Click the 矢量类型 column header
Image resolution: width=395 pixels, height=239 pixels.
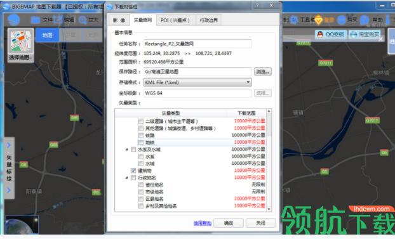click(x=171, y=113)
